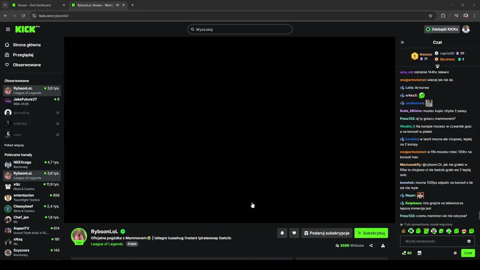The height and width of the screenshot is (270, 480).
Task: Insert the last green emote in row
Action: [x=472, y=231]
